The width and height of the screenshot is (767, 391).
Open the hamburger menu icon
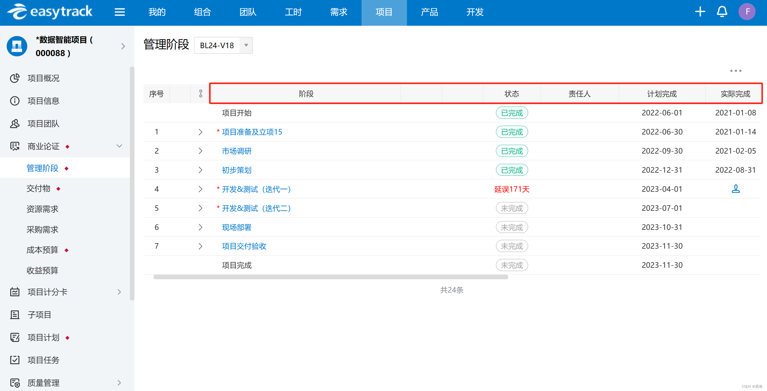tap(120, 12)
